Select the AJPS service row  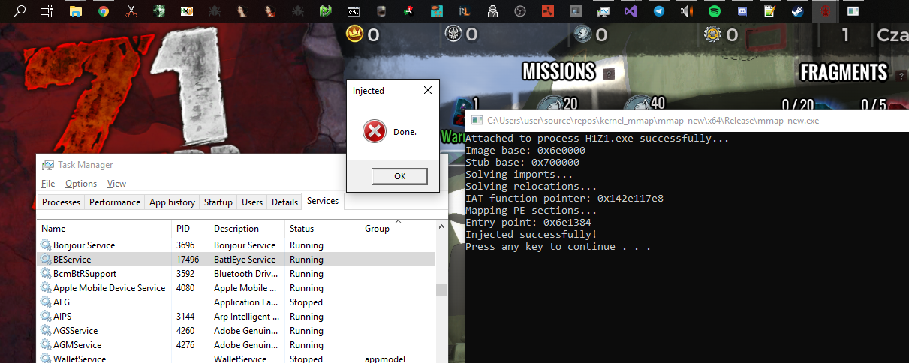236,316
